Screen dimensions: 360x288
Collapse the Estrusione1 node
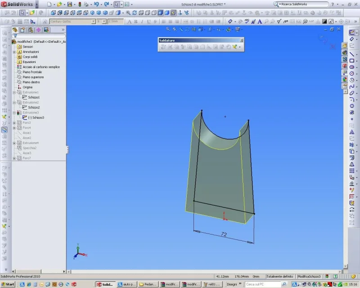tap(14, 92)
